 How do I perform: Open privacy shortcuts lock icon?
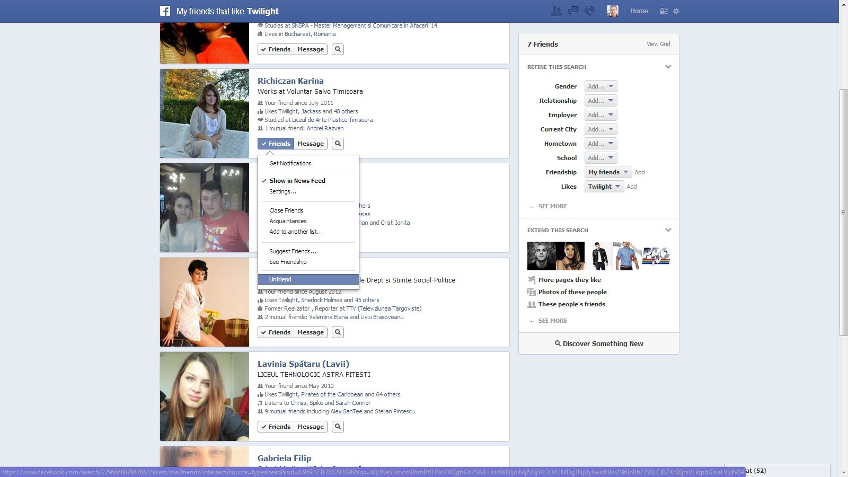(x=664, y=11)
